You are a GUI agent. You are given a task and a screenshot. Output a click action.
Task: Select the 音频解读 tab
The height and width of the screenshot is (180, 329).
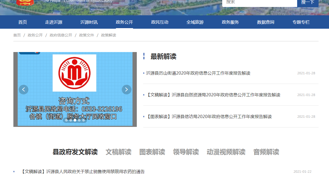click(x=266, y=152)
